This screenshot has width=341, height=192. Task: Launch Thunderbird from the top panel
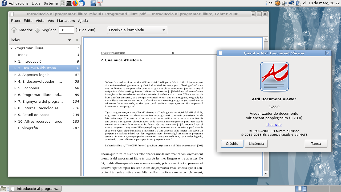point(82,3)
